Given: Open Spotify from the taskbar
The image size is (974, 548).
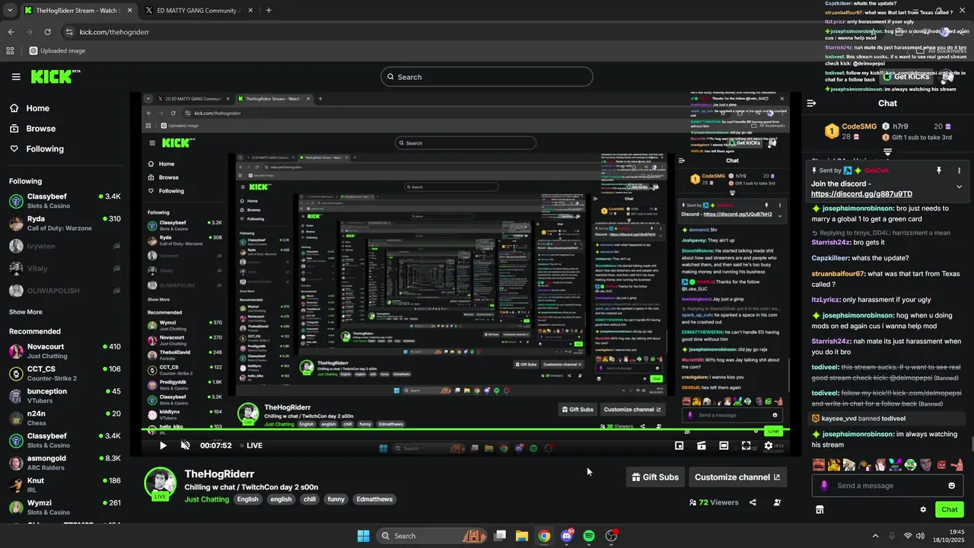Looking at the screenshot, I should pos(589,536).
